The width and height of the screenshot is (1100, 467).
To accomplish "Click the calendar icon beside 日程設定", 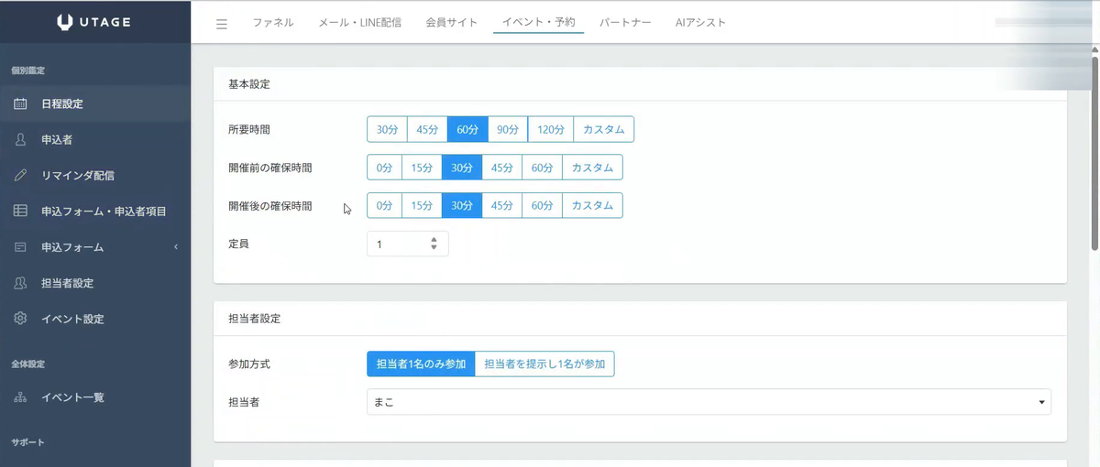I will click(x=20, y=103).
